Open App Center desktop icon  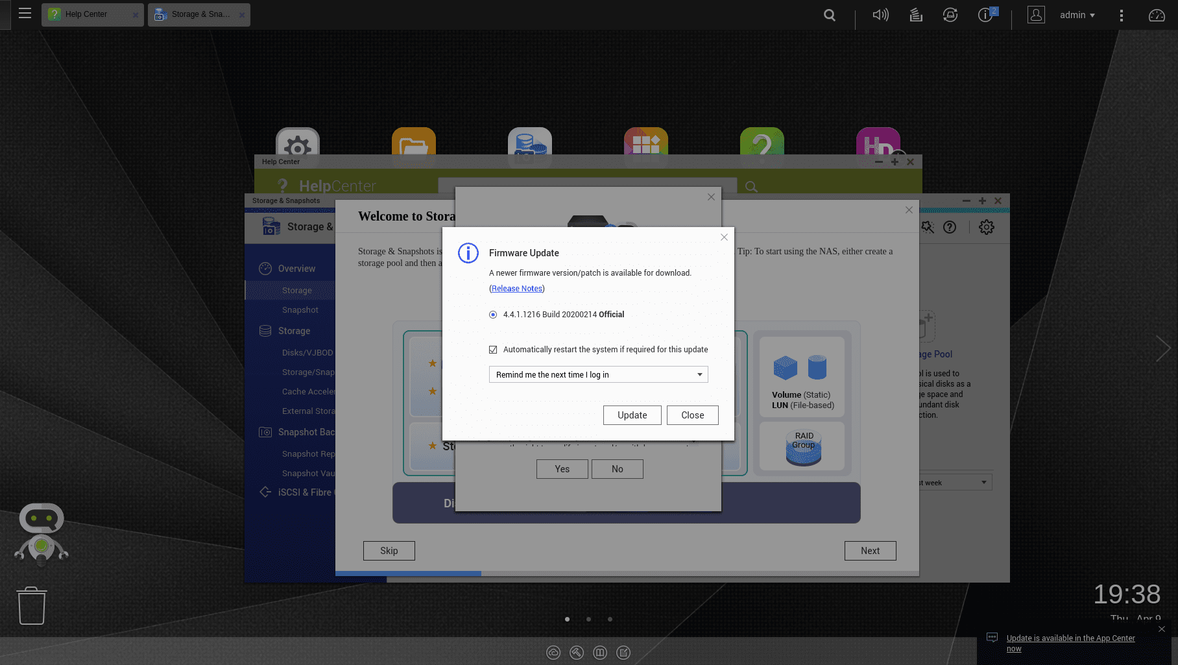tap(646, 141)
